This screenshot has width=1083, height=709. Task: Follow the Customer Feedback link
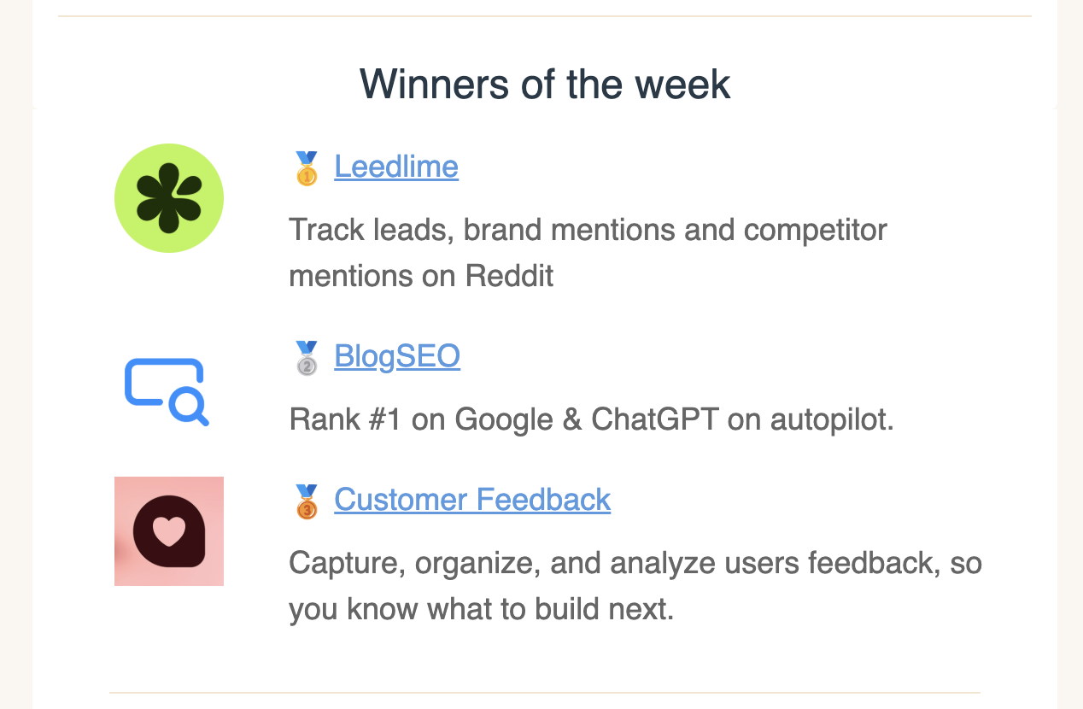472,500
